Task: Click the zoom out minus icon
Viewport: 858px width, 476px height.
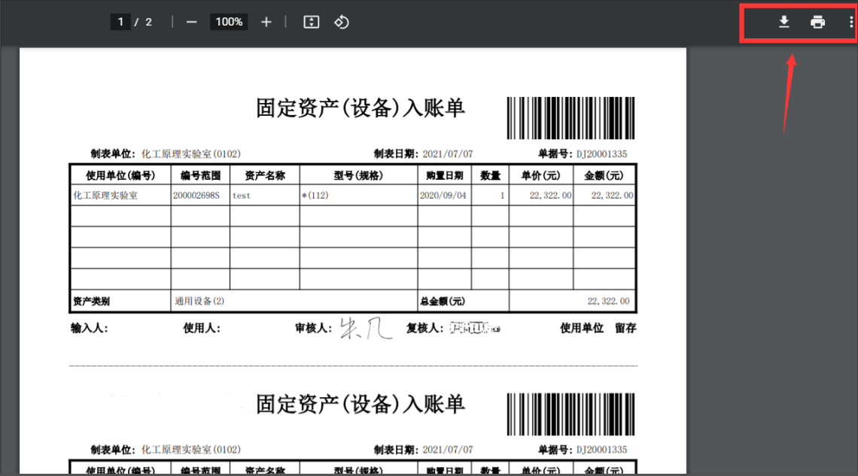Action: [x=191, y=22]
